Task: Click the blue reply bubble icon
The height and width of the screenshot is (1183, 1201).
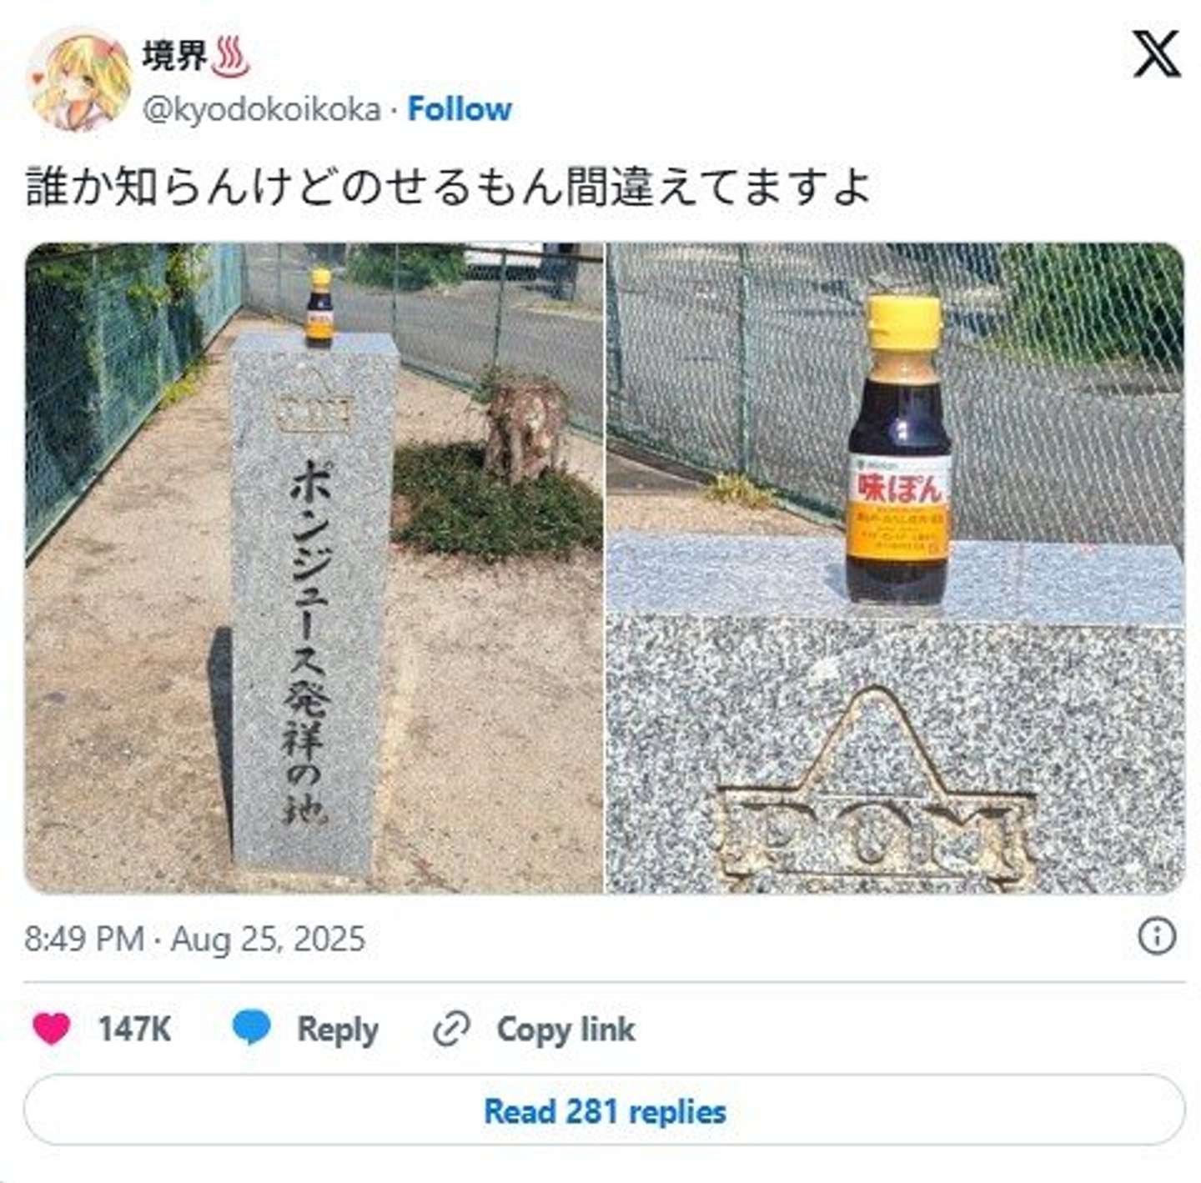Action: [251, 1029]
